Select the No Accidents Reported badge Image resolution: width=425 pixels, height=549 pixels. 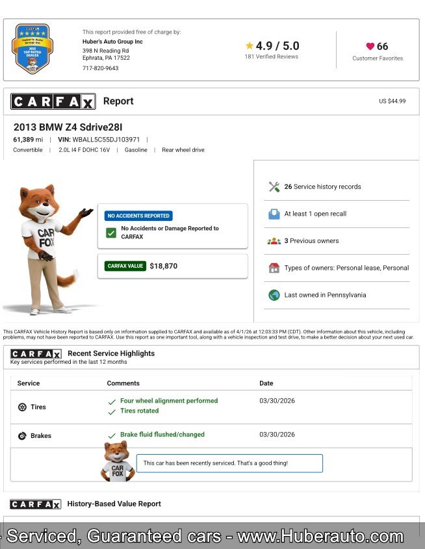(x=138, y=216)
